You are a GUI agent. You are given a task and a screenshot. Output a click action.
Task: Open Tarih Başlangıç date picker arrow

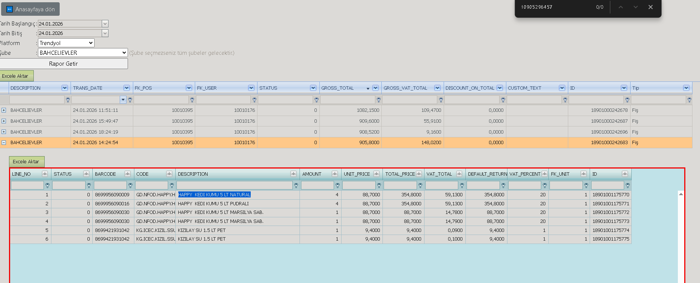[105, 24]
